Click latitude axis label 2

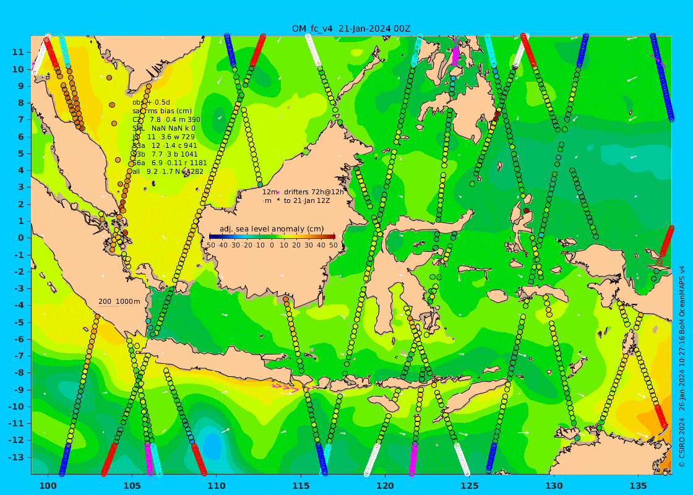tap(21, 204)
